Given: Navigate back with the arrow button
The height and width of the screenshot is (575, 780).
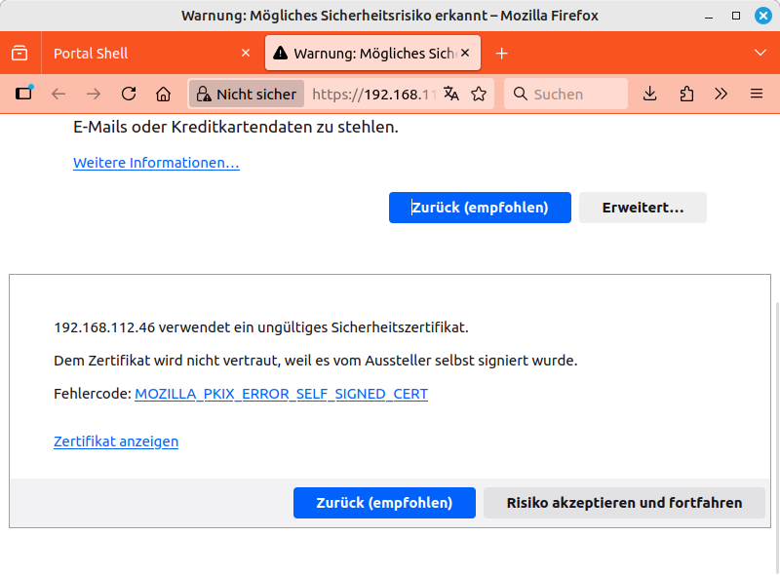Looking at the screenshot, I should click(58, 94).
